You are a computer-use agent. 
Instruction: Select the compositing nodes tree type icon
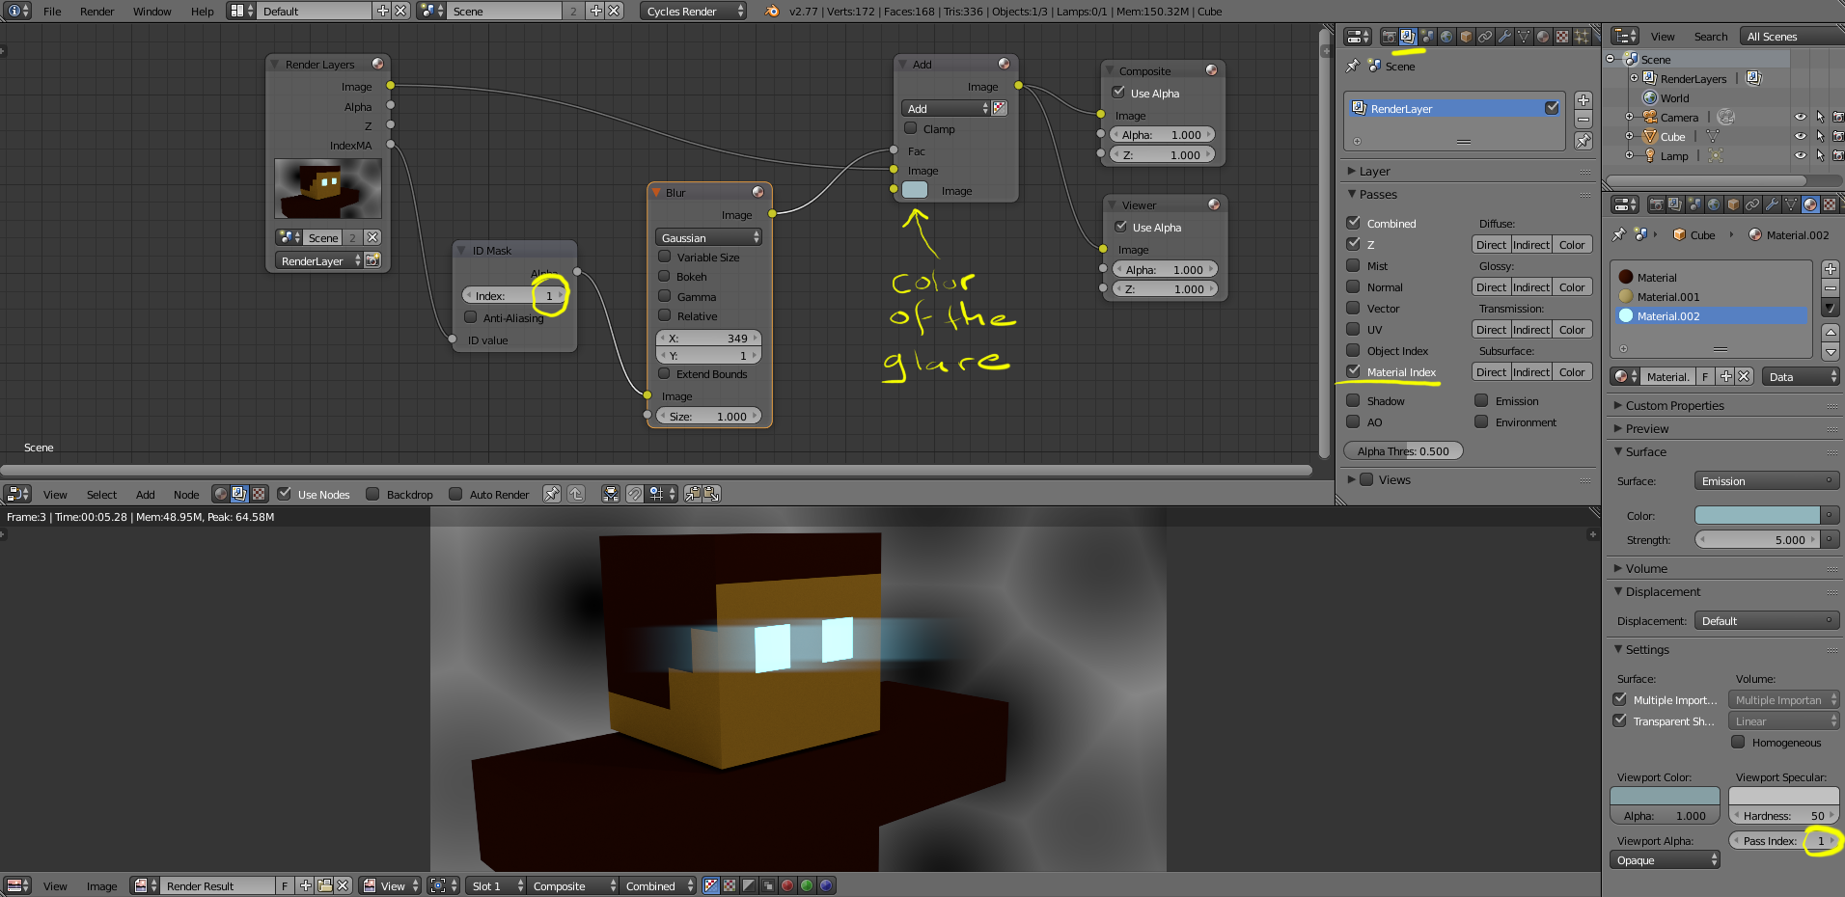pos(239,494)
